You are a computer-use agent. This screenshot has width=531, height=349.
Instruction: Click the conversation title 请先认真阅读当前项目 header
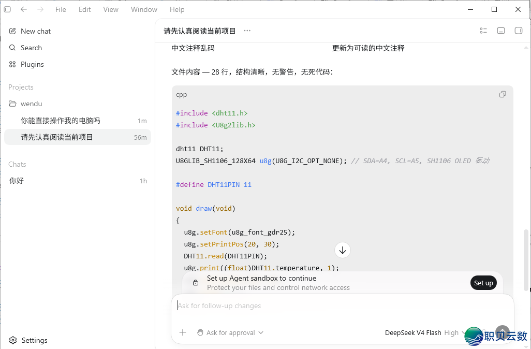pos(199,31)
